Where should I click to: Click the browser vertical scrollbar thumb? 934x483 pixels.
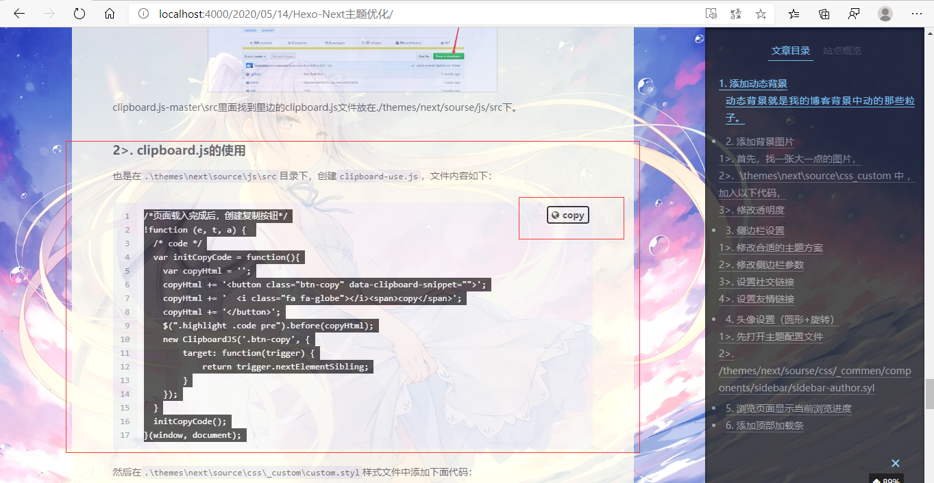[929, 393]
